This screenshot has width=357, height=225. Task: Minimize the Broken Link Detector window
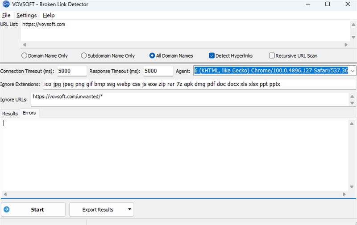pos(308,4)
